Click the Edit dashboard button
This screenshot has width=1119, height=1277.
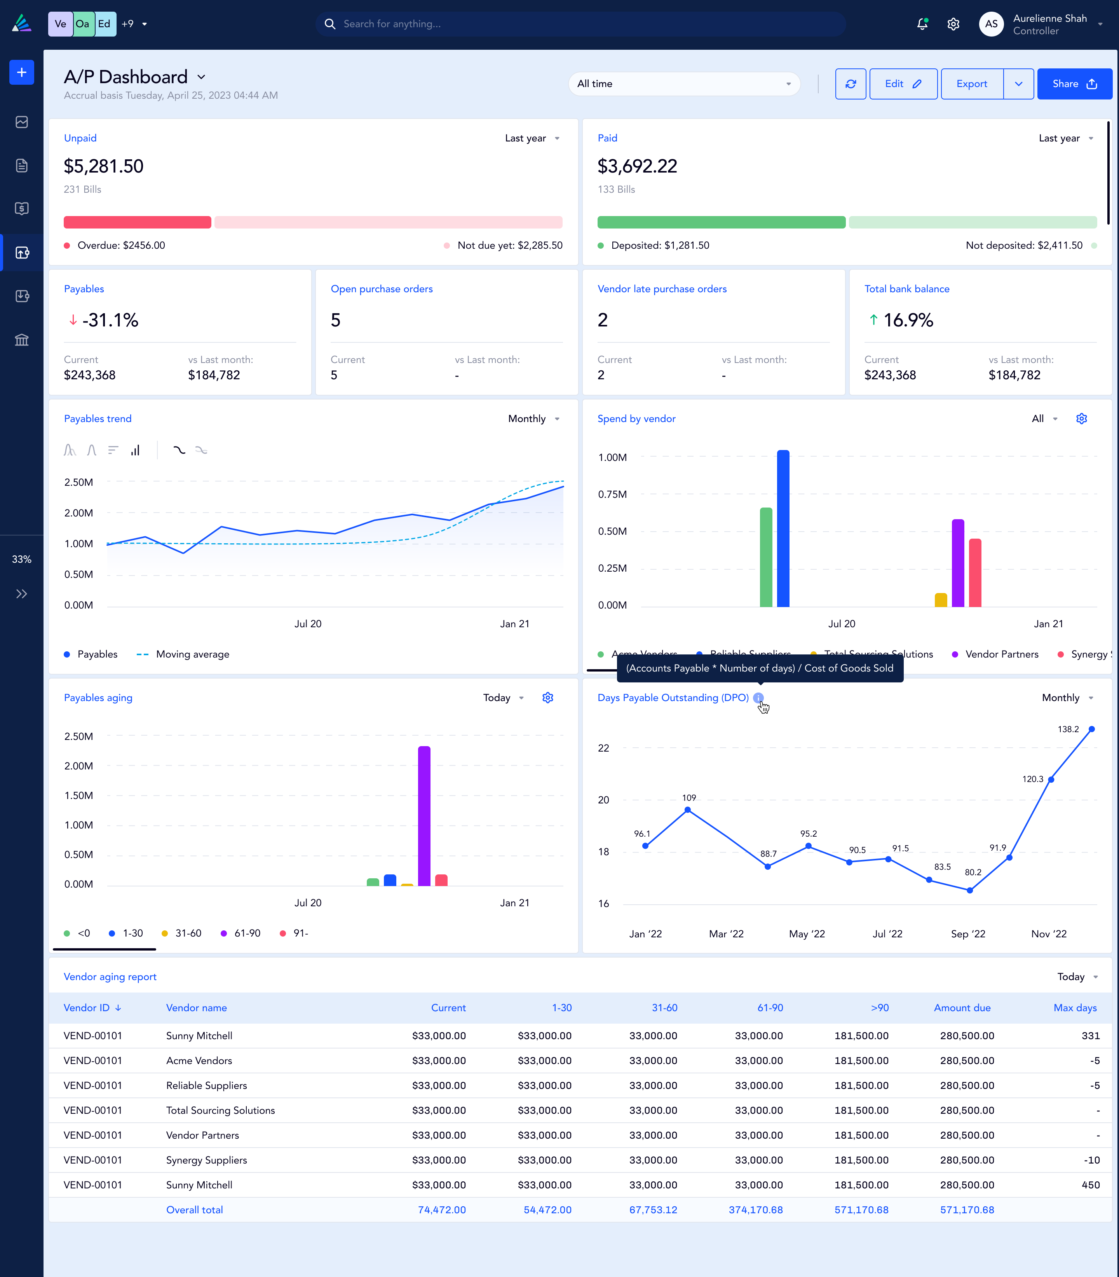903,84
